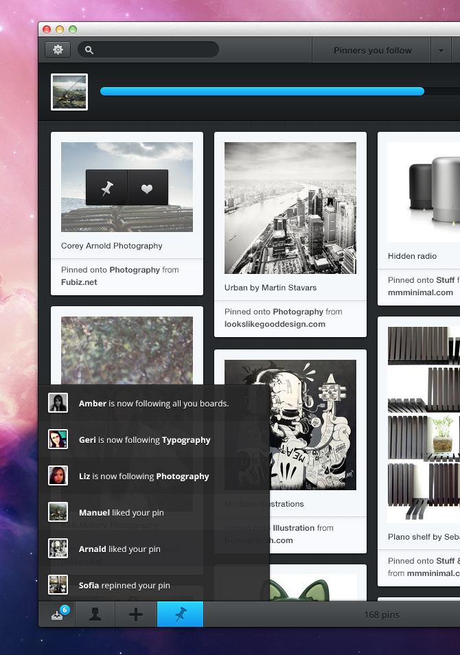
Task: Open the lookslikegooddesign.com source link
Action: coord(275,324)
